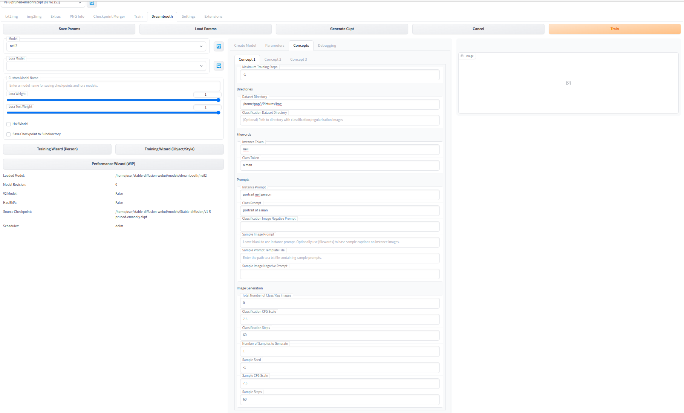The image size is (684, 413).
Task: Click refresh icon beside checkpoint selector
Action: tap(92, 3)
